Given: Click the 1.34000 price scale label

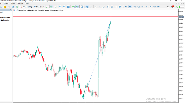Looking at the screenshot, I should coord(181,39).
